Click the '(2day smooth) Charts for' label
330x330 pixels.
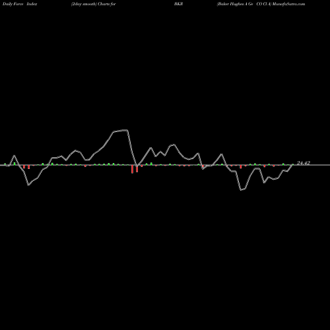94,4
